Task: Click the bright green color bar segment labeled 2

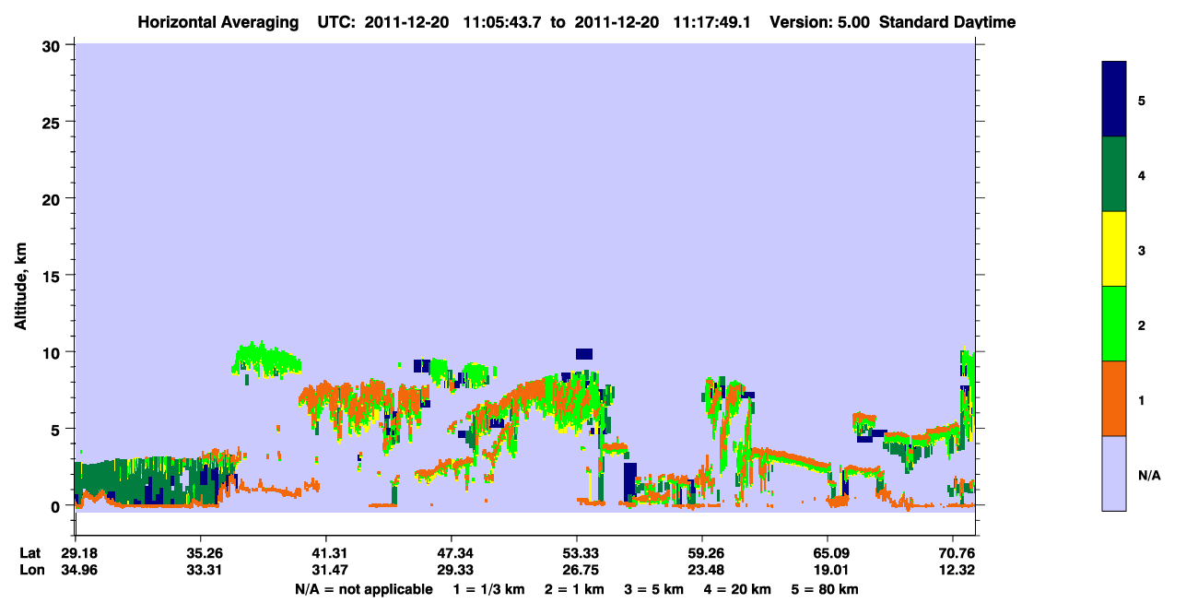Action: (1114, 324)
